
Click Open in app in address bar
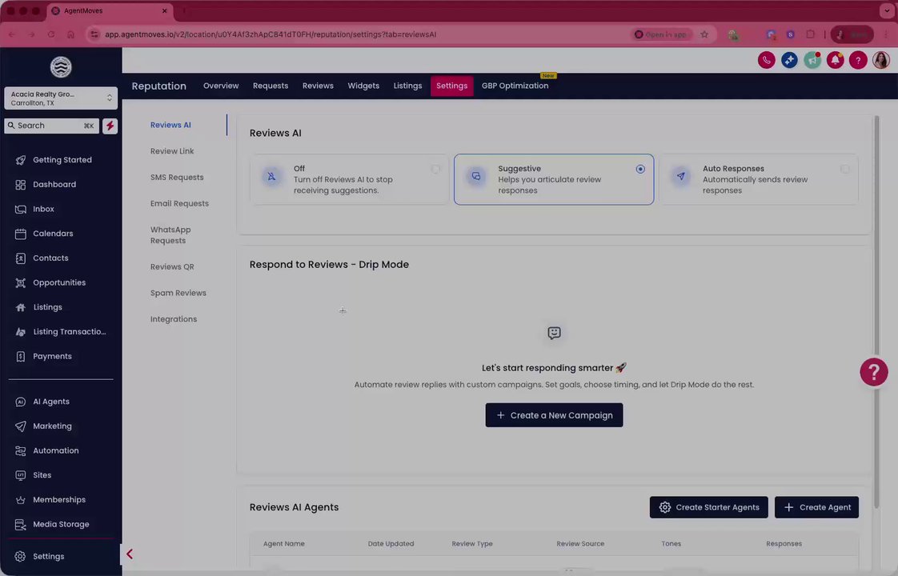pyautogui.click(x=661, y=34)
